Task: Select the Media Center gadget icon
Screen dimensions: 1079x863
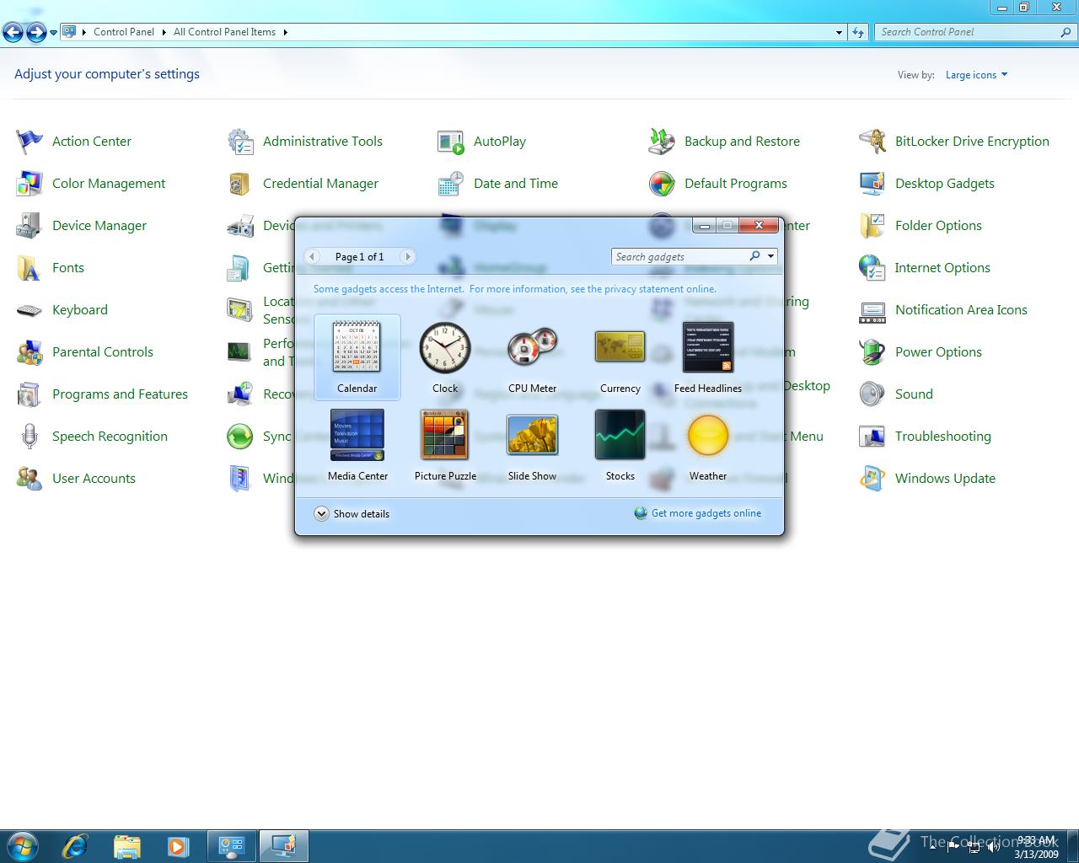Action: (357, 435)
